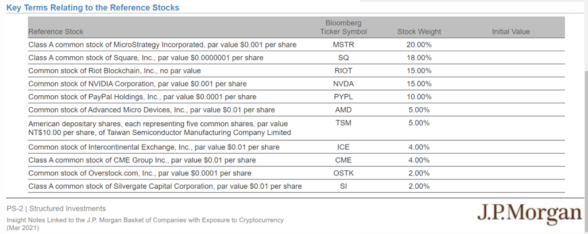Click the 'Reference Stock' column header
The width and height of the screenshot is (588, 234).
pos(56,32)
